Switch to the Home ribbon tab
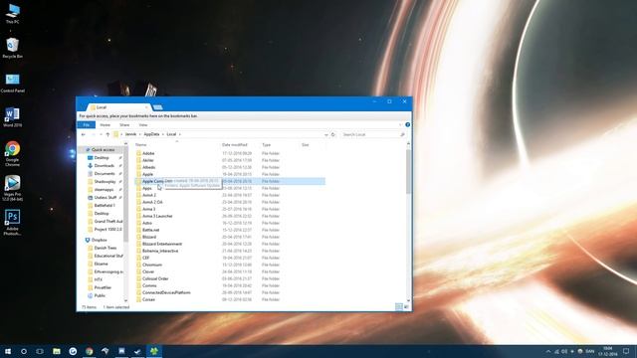 tap(105, 125)
